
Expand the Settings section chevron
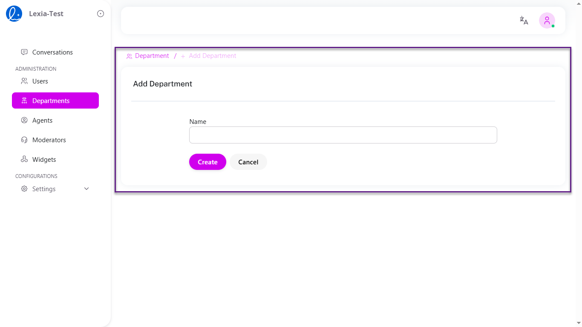[x=86, y=189]
